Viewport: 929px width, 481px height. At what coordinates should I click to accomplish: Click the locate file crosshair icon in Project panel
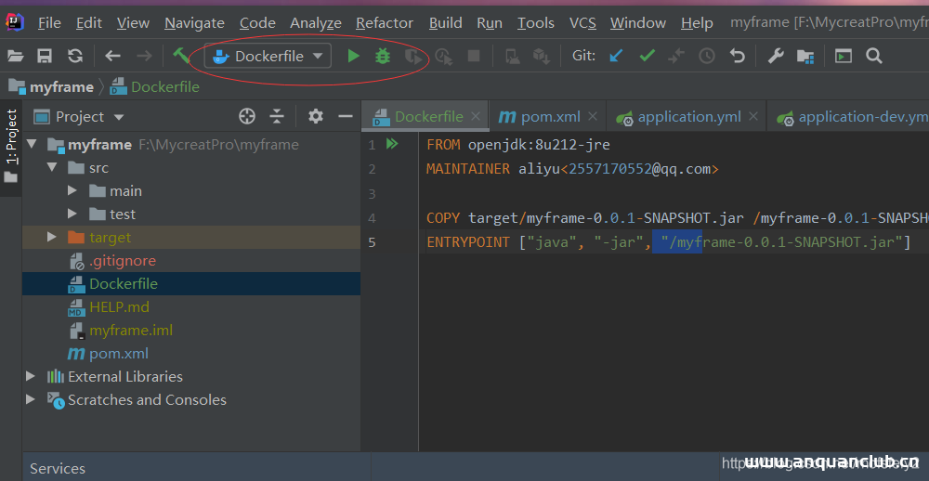[x=247, y=116]
